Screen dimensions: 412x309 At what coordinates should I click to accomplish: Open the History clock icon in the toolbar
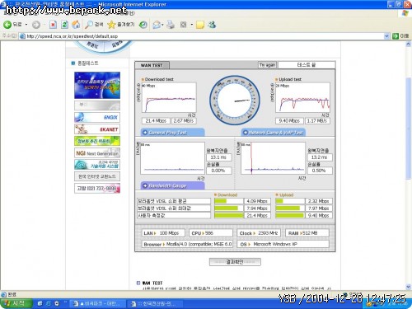click(143, 25)
